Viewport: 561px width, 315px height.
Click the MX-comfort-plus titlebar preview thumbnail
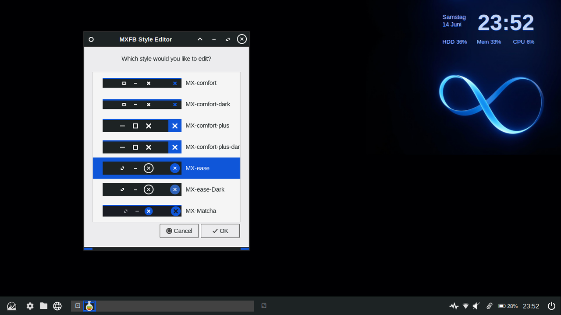[142, 126]
